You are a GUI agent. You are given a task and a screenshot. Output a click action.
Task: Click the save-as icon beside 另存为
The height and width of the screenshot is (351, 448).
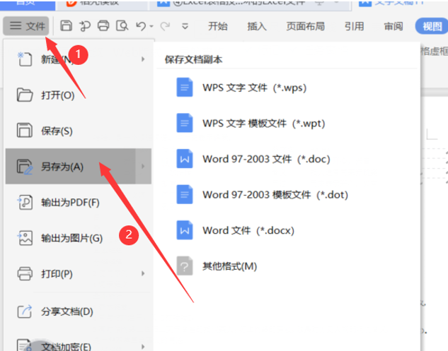[25, 167]
